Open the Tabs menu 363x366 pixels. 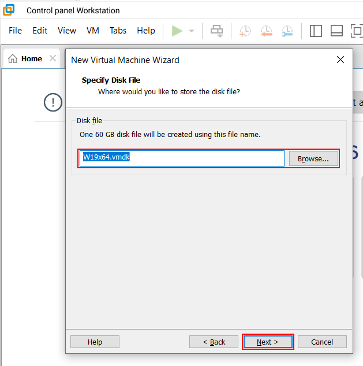118,31
